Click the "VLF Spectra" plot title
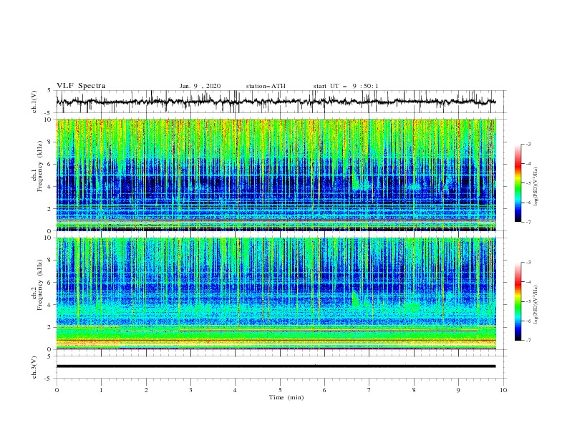 81,86
